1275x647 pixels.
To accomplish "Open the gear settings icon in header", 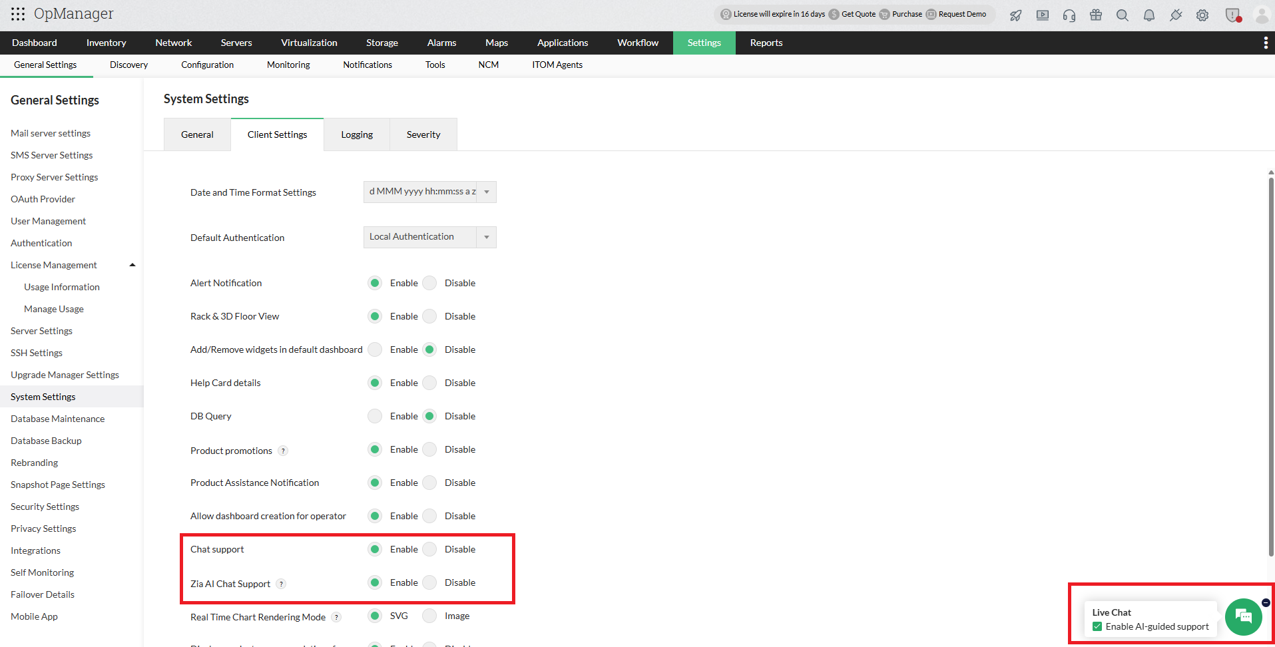I will pyautogui.click(x=1202, y=15).
